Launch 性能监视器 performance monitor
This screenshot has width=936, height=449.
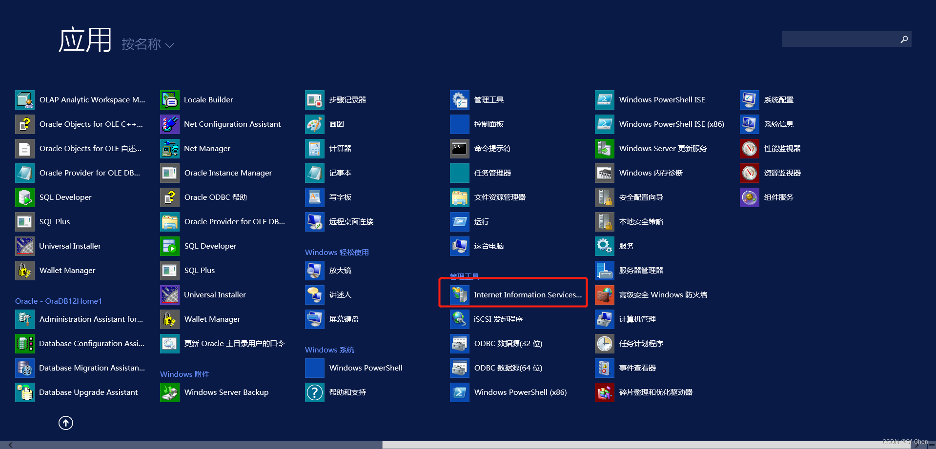771,149
